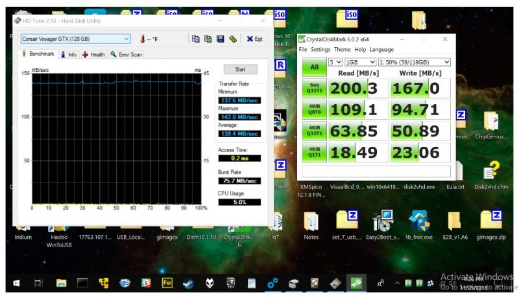This screenshot has width=519, height=297.
Task: Click the 4KiB Q1T1 write value 23.06
Action: click(420, 152)
